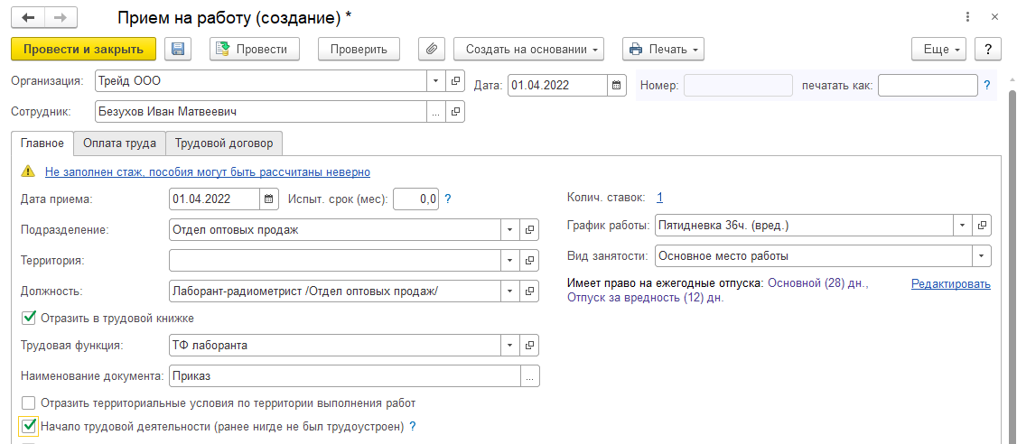Click the paperclip attachments icon
The image size is (1017, 444).
[432, 50]
